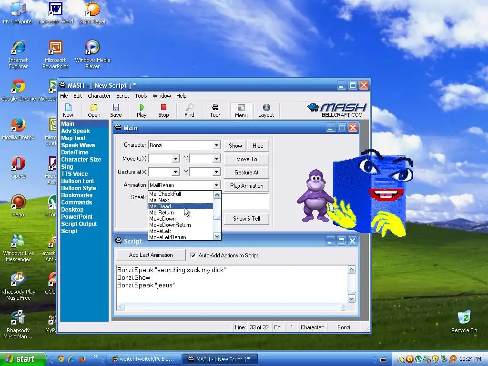
Task: Open the File menu
Action: 64,96
